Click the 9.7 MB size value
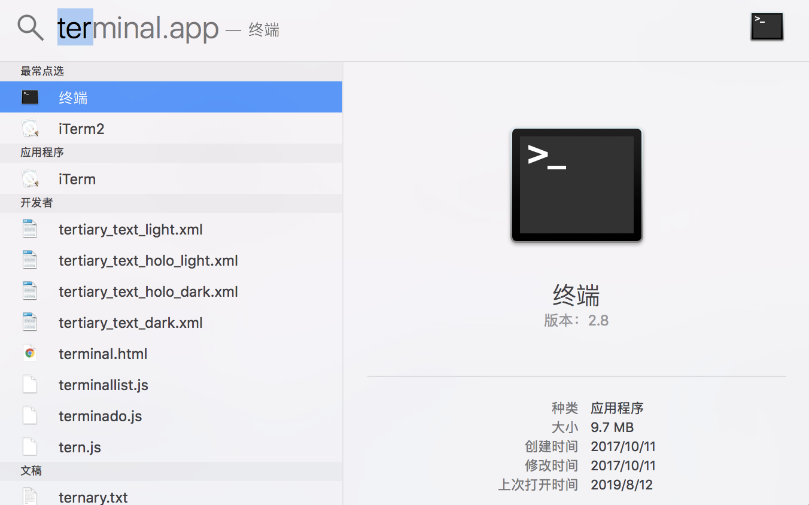The image size is (809, 505). [612, 427]
